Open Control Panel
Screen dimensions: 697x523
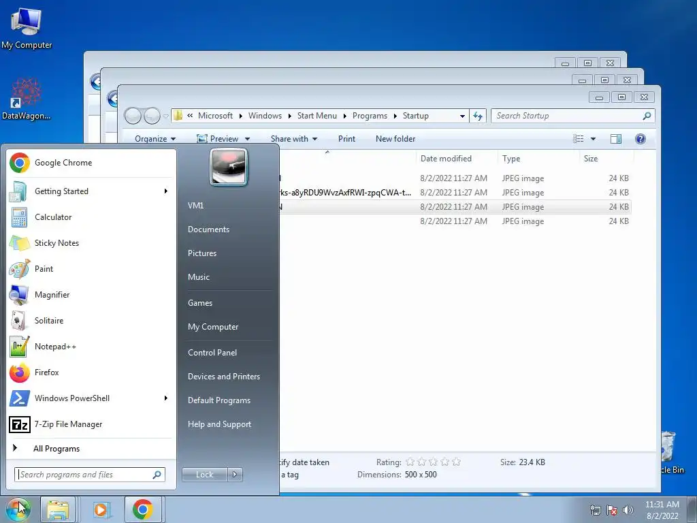pyautogui.click(x=212, y=353)
